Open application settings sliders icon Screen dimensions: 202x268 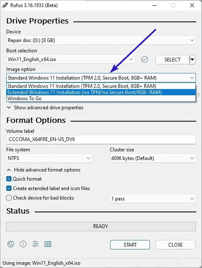coord(35,244)
